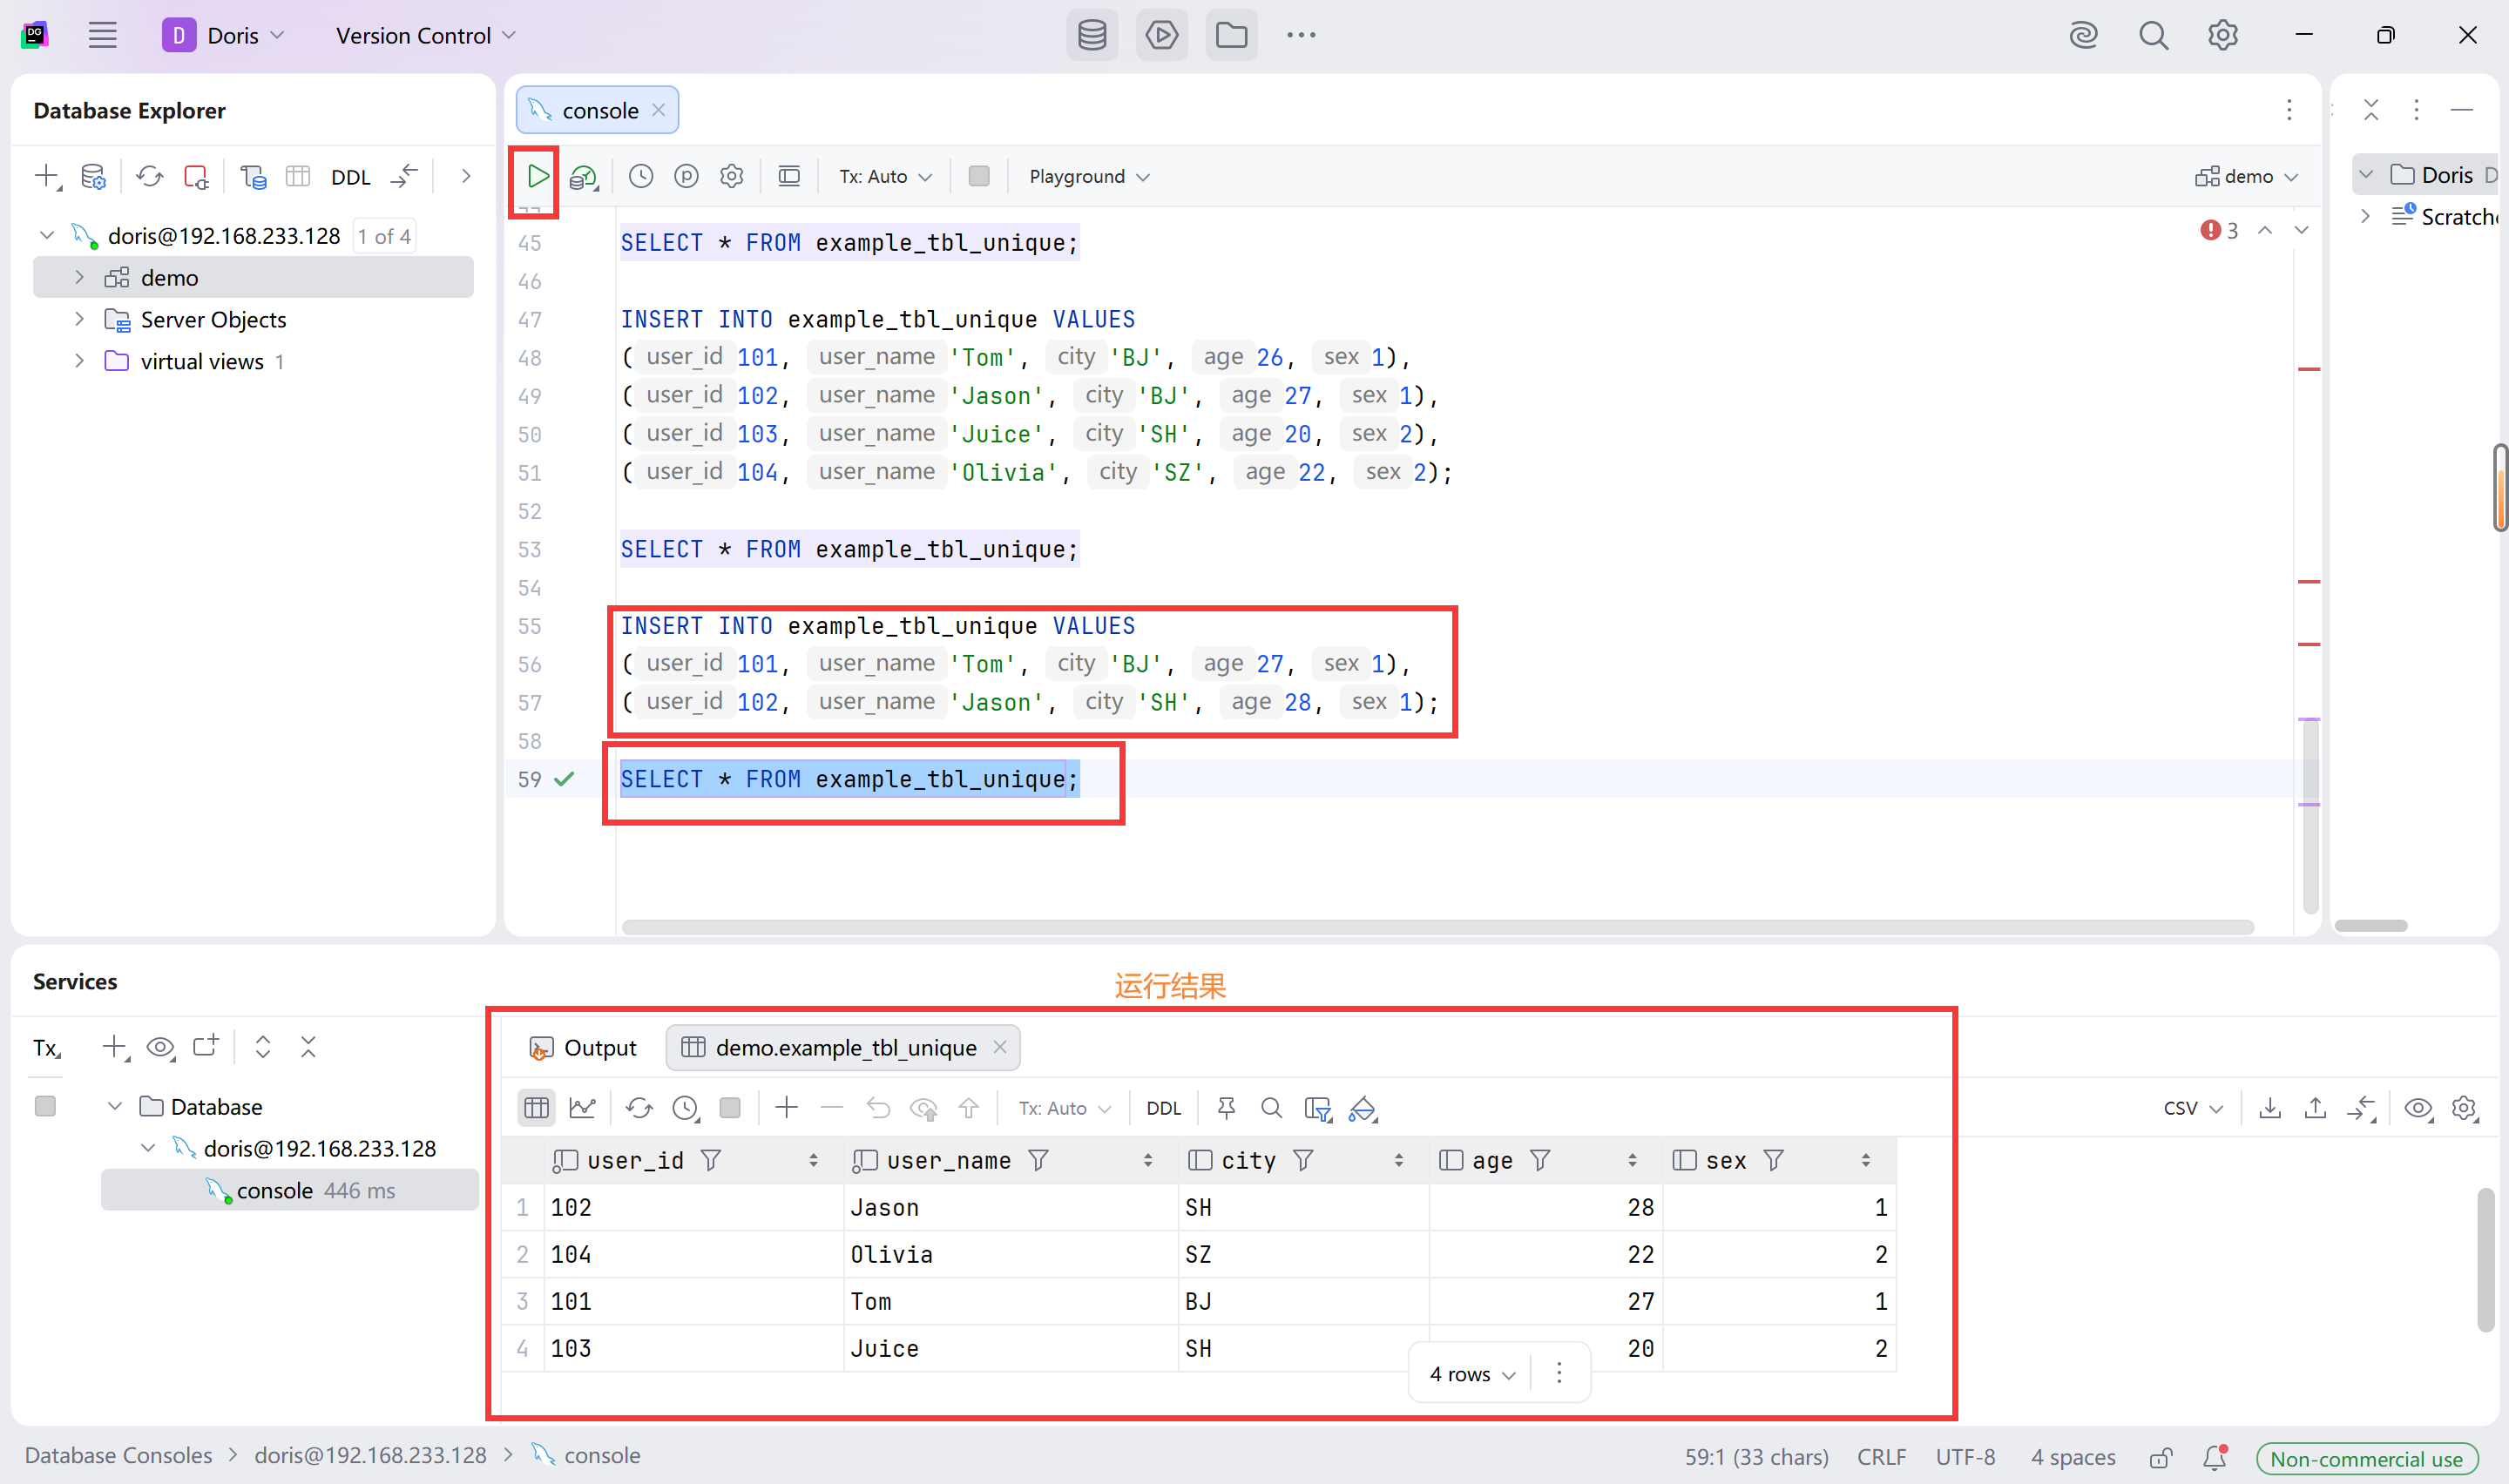The height and width of the screenshot is (1484, 2509).
Task: Click the Pin Tab icon in results toolbar
Action: 1226,1107
